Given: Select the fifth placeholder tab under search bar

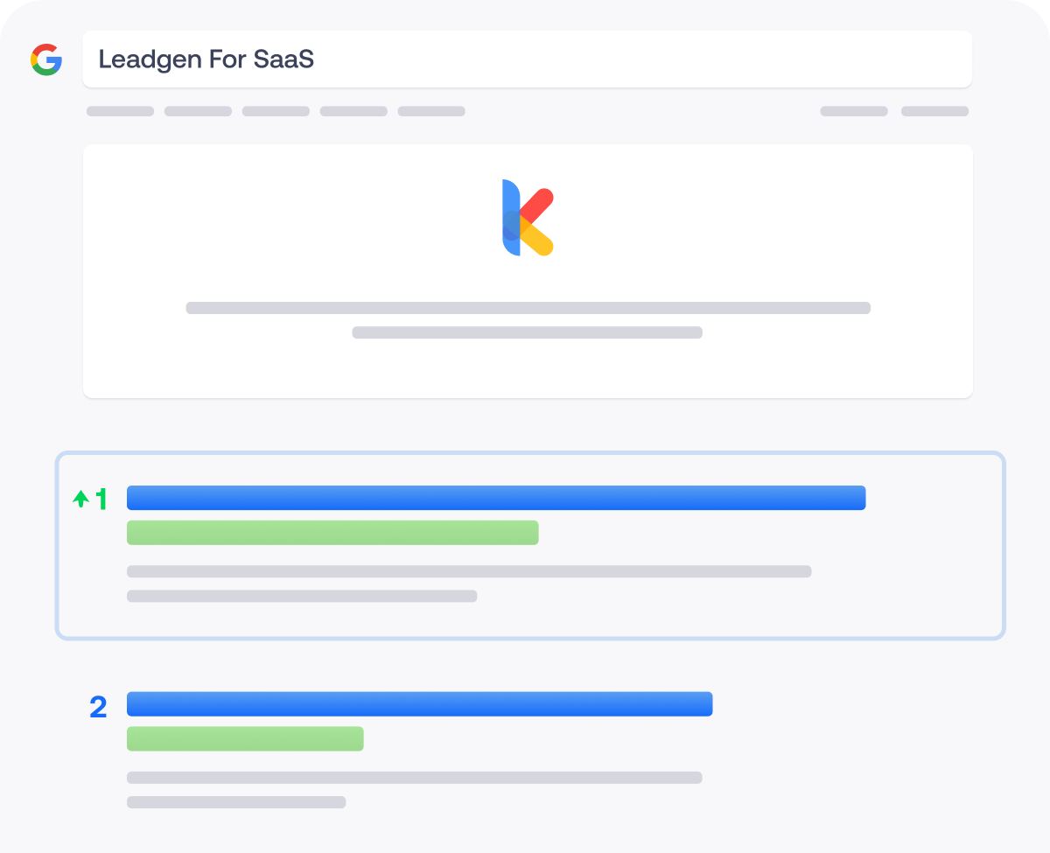Looking at the screenshot, I should coord(431,111).
